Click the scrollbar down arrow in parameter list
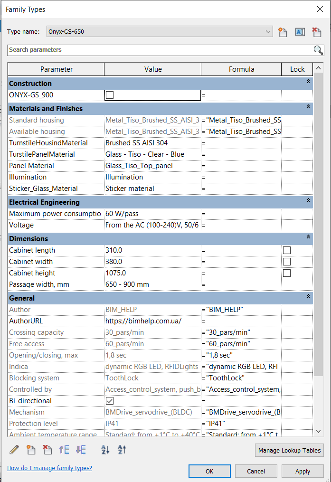The image size is (331, 482). click(x=319, y=431)
